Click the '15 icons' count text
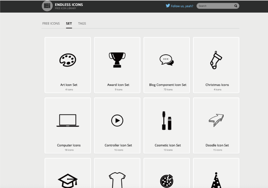Screen dimensions: 268x188 point(217,150)
